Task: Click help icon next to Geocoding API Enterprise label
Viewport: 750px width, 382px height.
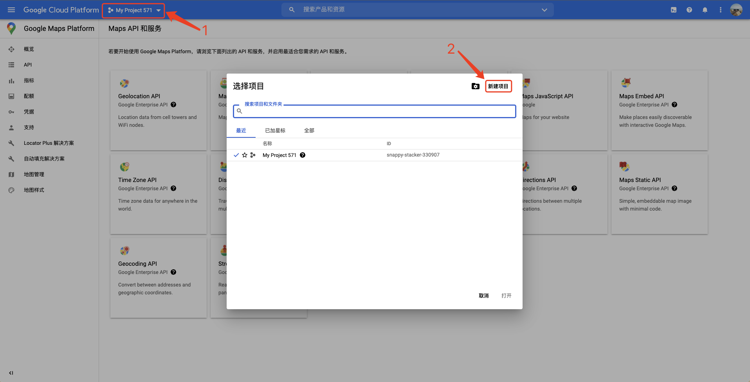Action: coord(173,272)
